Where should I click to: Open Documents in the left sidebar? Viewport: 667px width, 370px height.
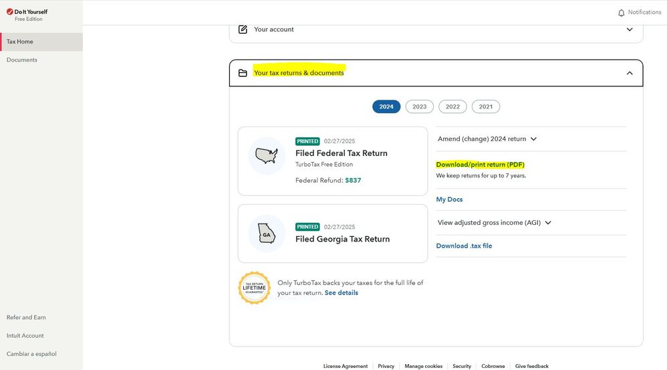22,60
